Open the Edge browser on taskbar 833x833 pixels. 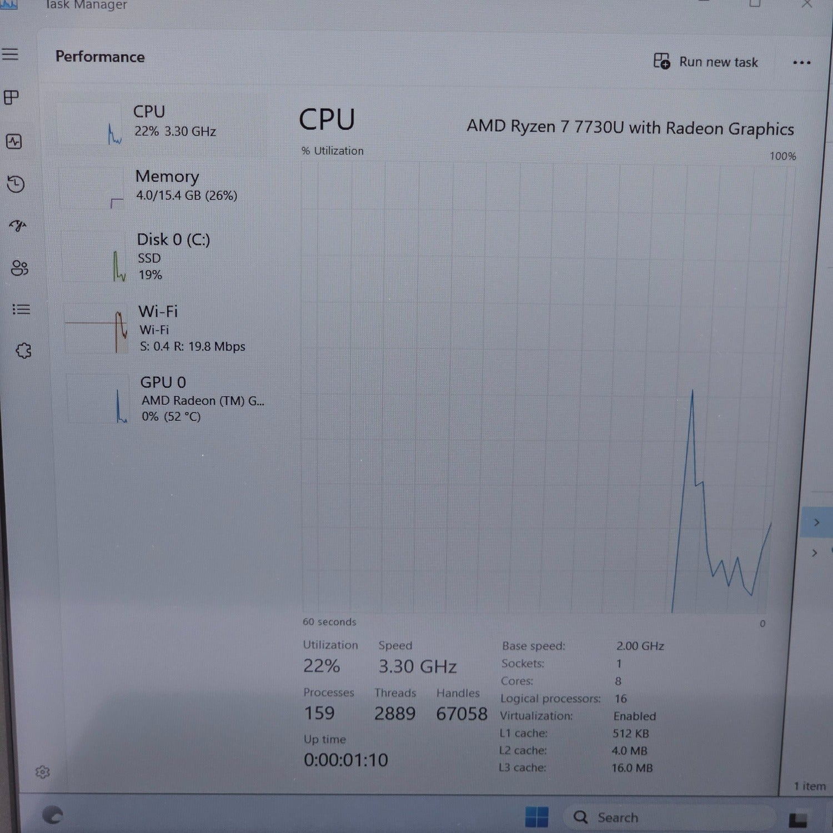click(53, 815)
